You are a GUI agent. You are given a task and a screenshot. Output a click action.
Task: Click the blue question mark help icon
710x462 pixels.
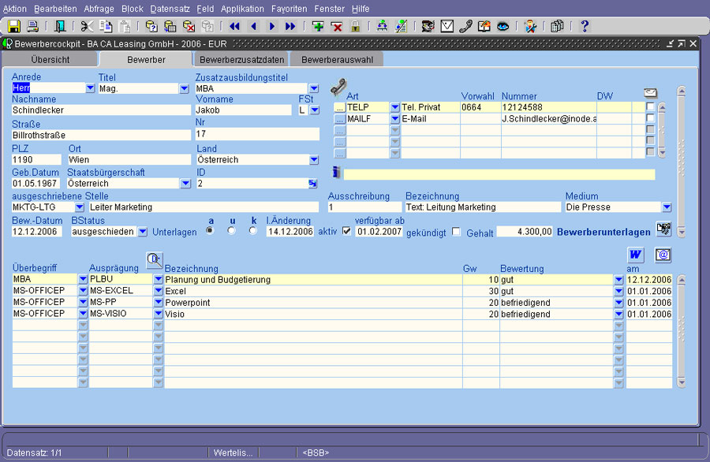tap(585, 26)
